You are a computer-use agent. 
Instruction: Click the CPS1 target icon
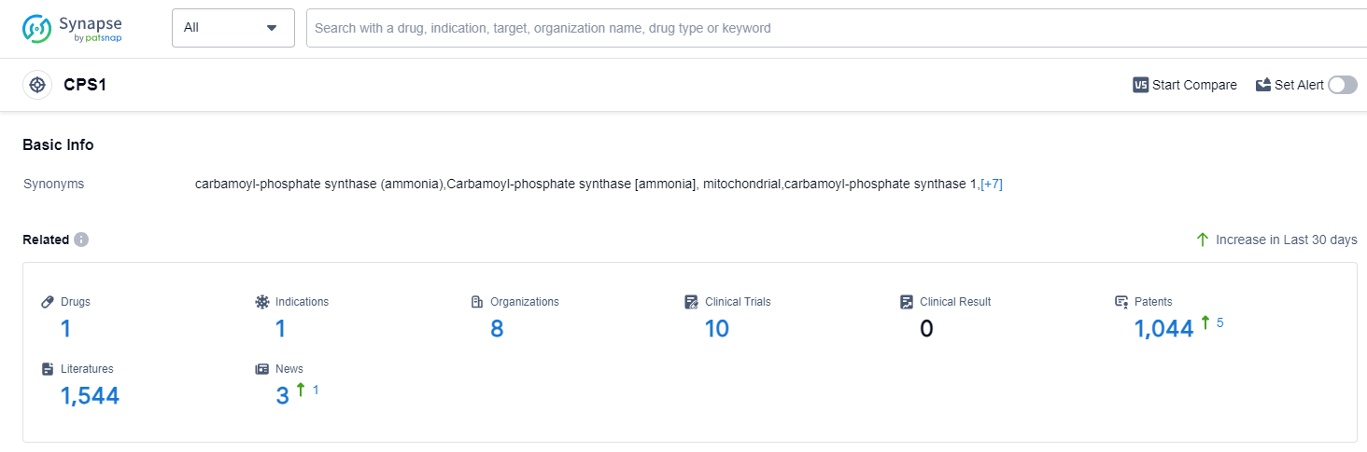[x=37, y=85]
